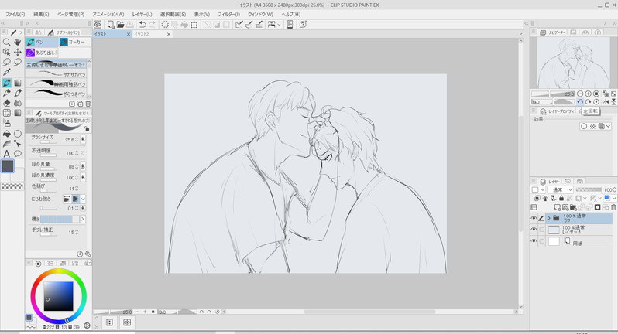The height and width of the screenshot is (334, 618).
Task: Toggle the brush property lock icon
Action: pyautogui.click(x=87, y=128)
